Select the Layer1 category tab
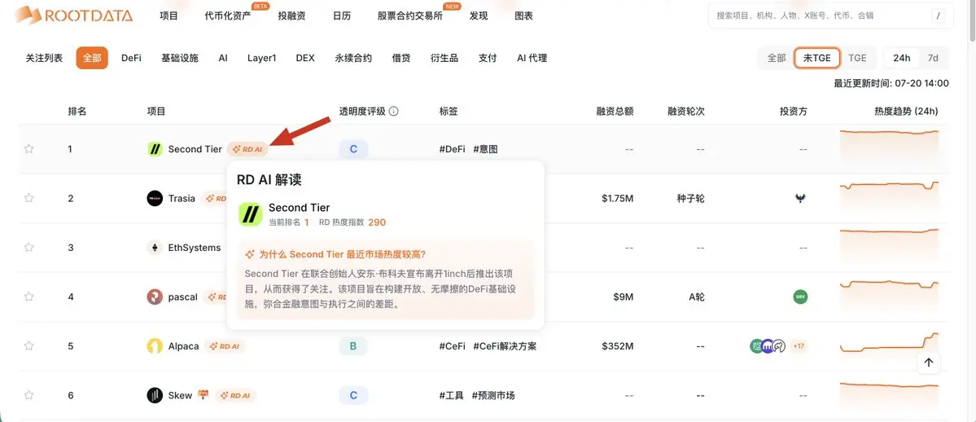The image size is (976, 422). pyautogui.click(x=261, y=58)
